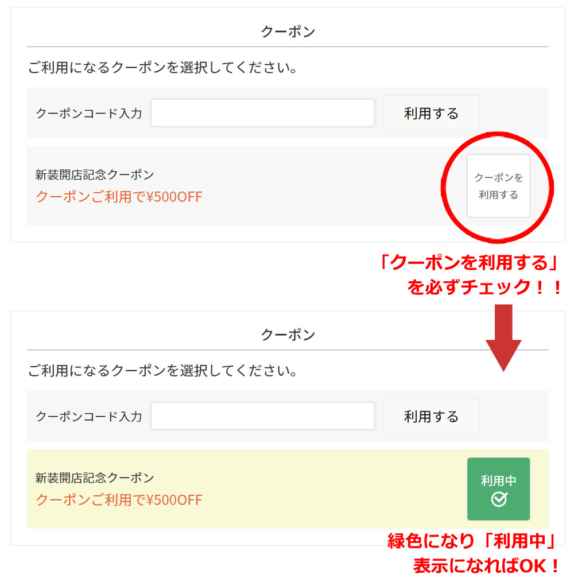Click the lower クーポン section heading
Viewport: 574px width, 578px height.
click(288, 335)
